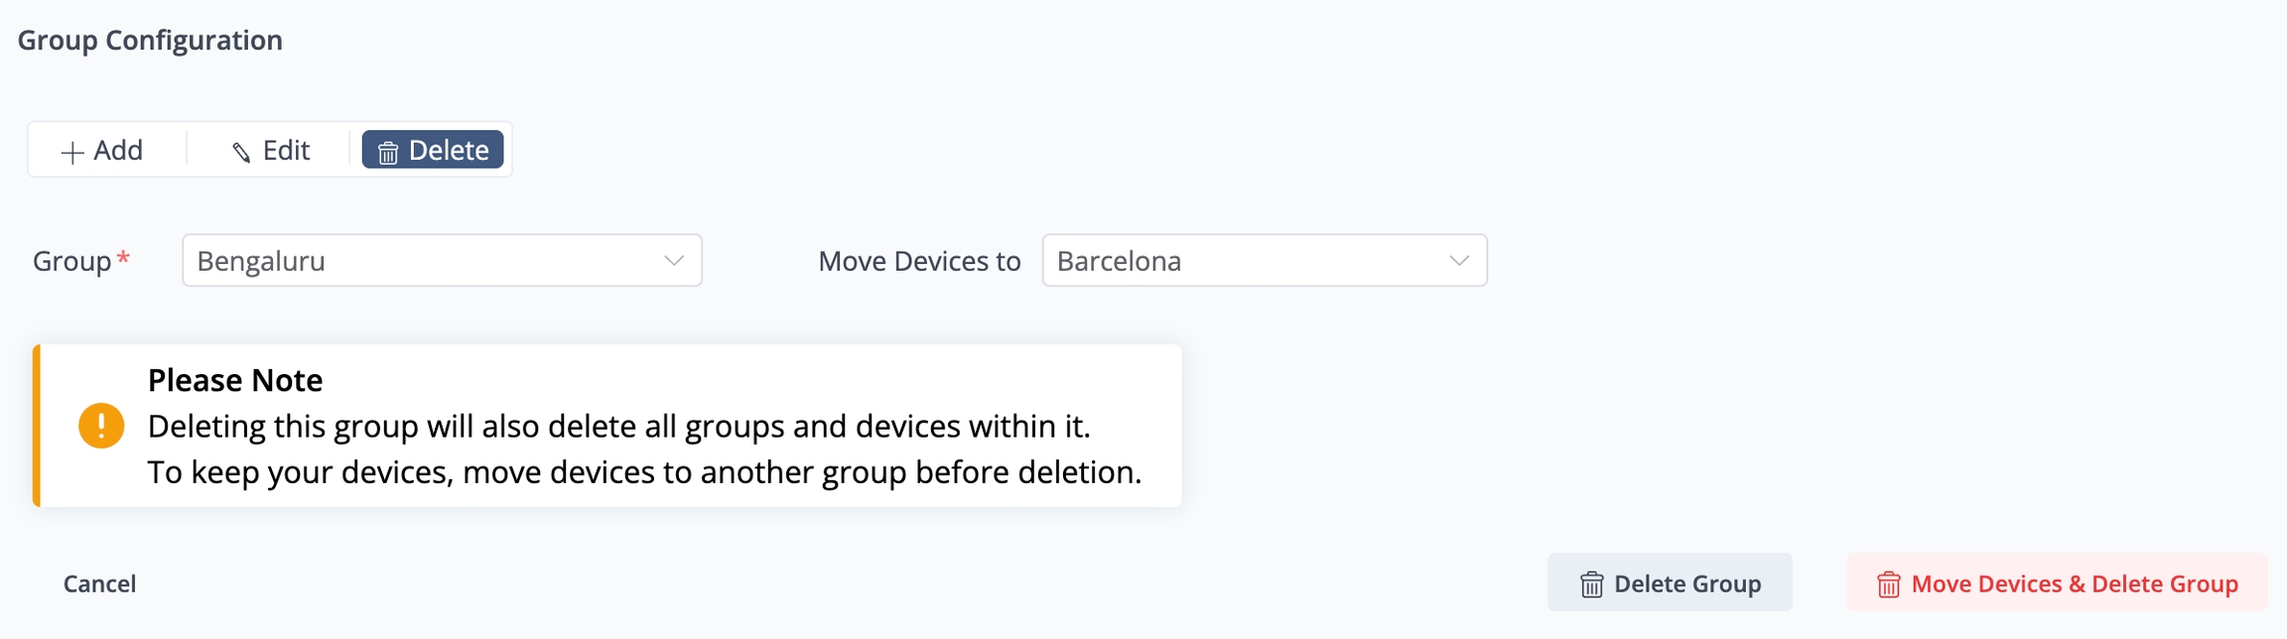Expand the Barcelona dropdown chevron arrow

1458,261
